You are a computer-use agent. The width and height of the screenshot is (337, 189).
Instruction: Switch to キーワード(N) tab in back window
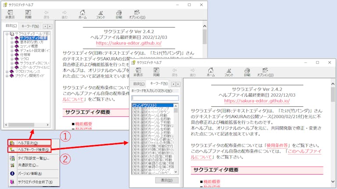pyautogui.click(x=30, y=26)
